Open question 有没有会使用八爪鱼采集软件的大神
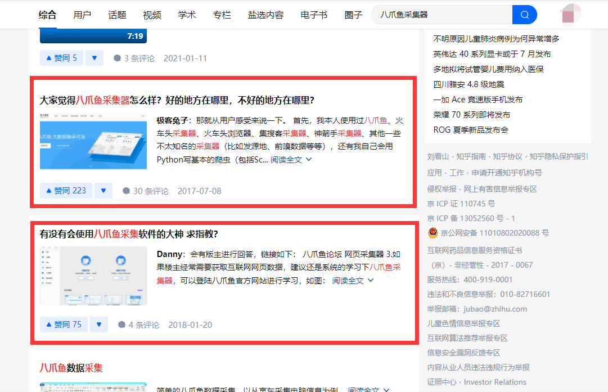 point(129,234)
